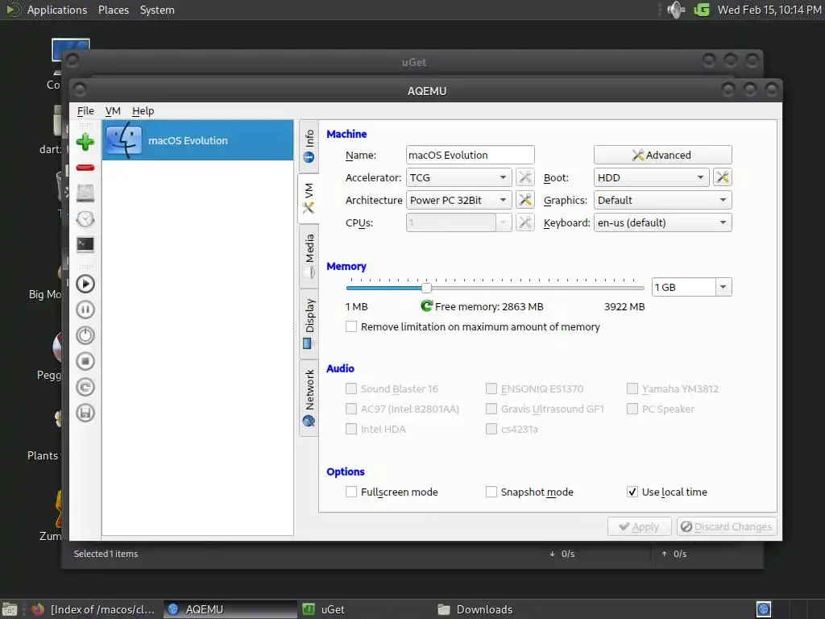Open the Places menu in the top panel
Viewport: 825px width, 619px height.
click(x=114, y=10)
